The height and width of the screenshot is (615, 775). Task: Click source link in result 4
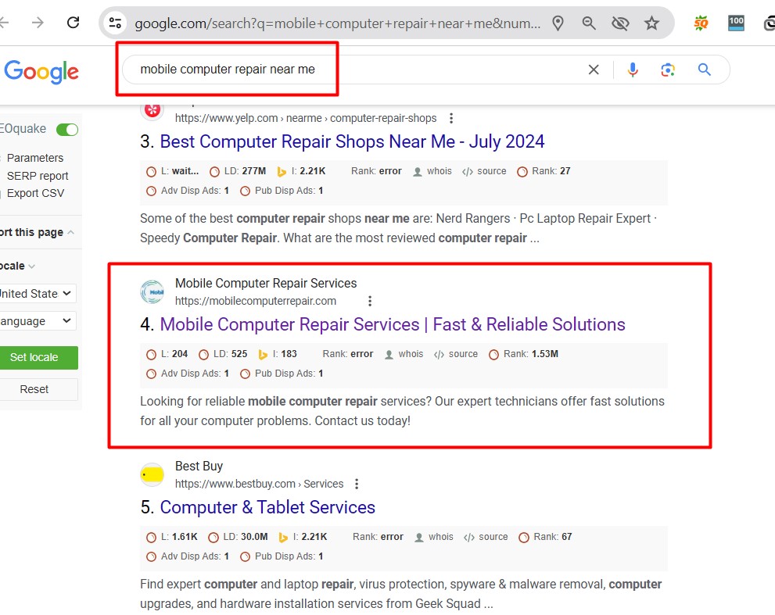pos(463,354)
